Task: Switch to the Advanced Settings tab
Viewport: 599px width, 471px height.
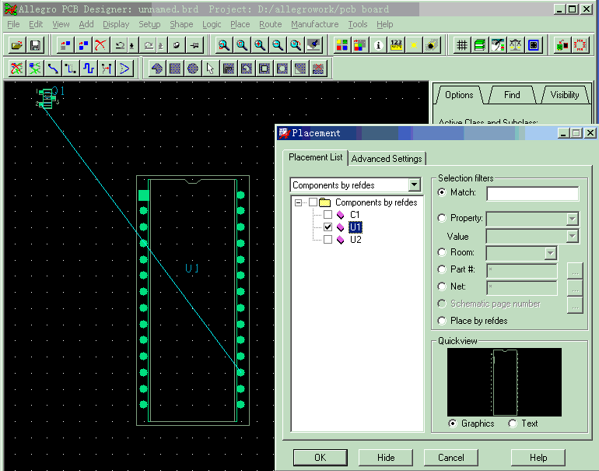Action: [x=387, y=158]
